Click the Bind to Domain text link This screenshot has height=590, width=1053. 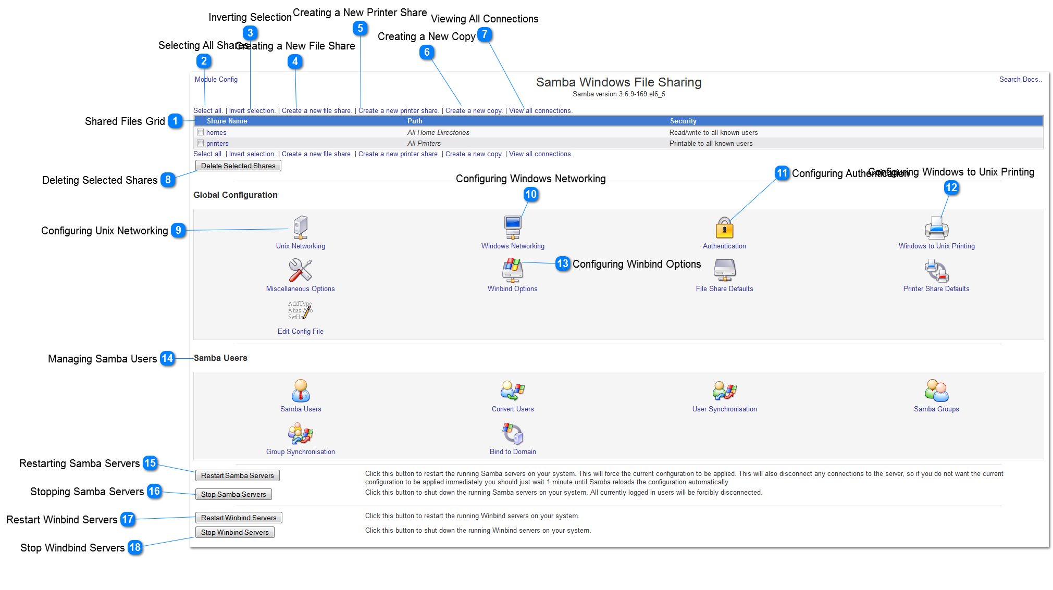click(x=513, y=452)
